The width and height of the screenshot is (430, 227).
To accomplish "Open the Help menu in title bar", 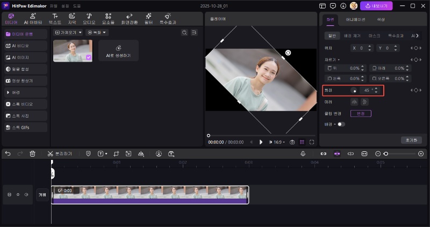I will 77,6.
